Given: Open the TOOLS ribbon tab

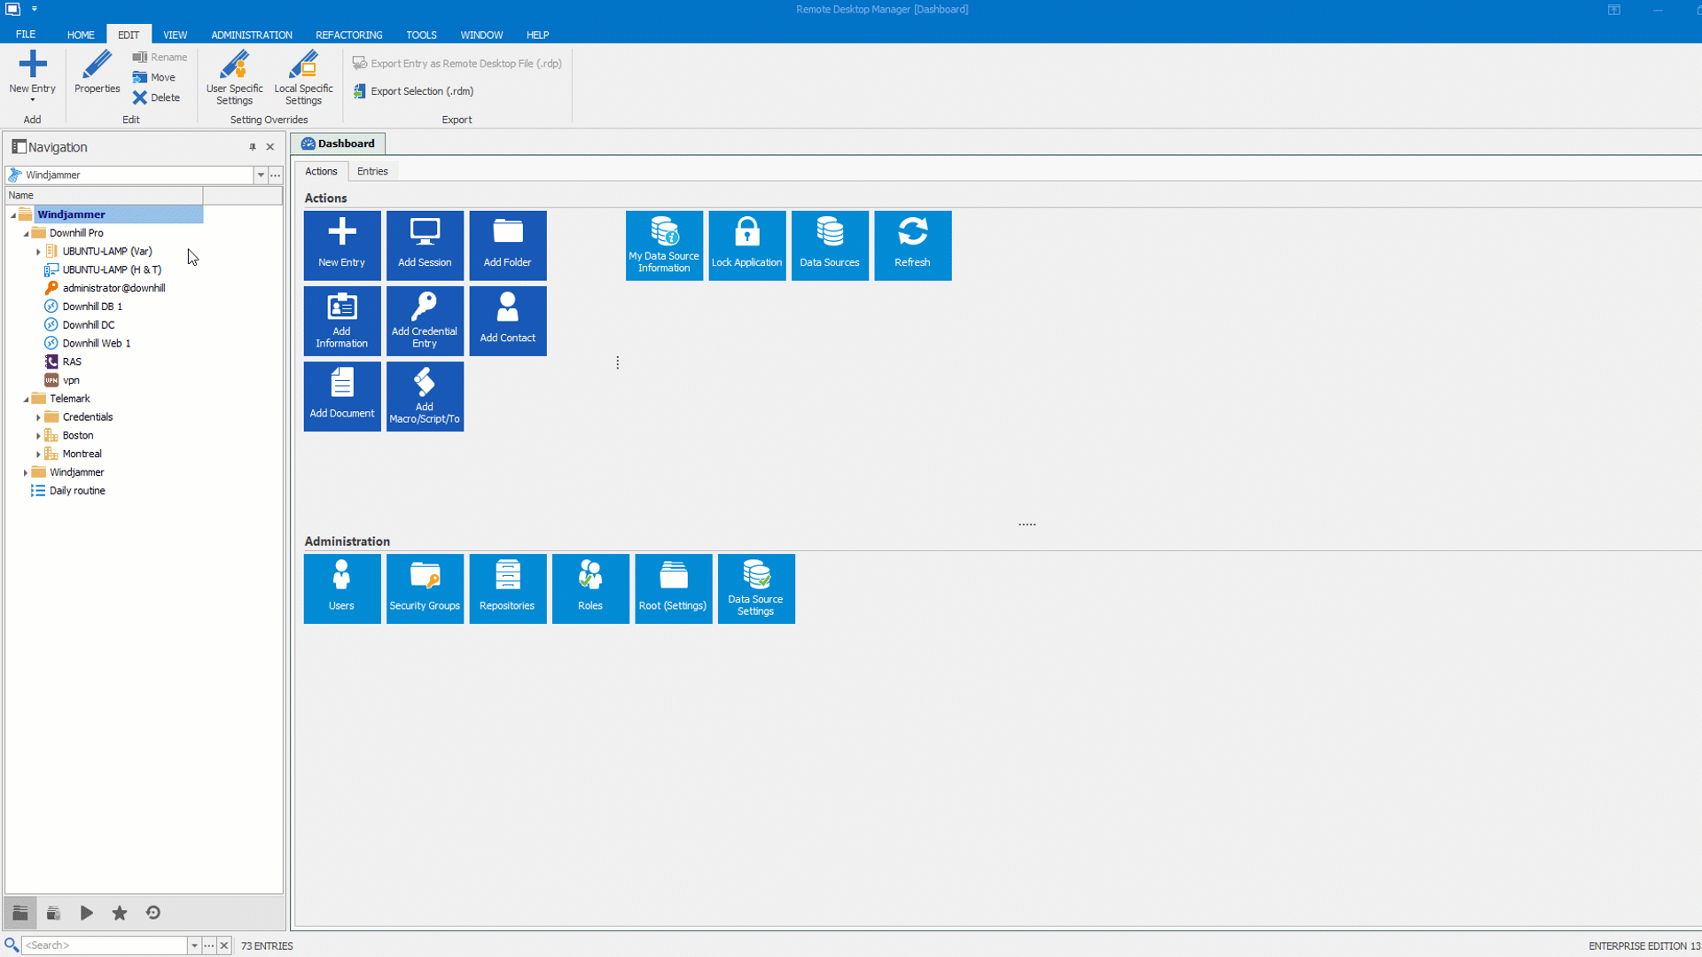Looking at the screenshot, I should [421, 35].
